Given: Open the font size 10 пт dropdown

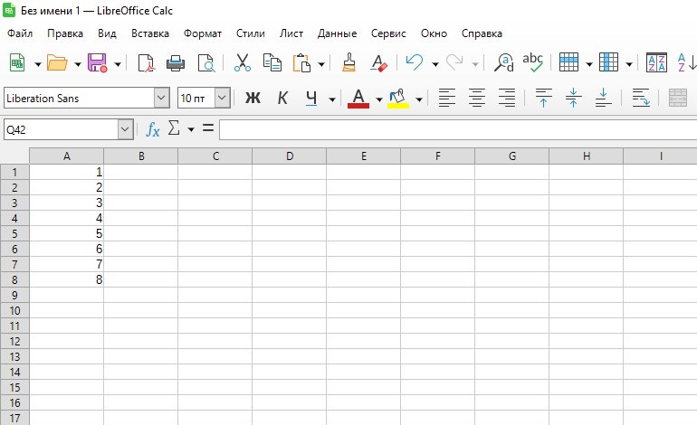Looking at the screenshot, I should point(222,98).
